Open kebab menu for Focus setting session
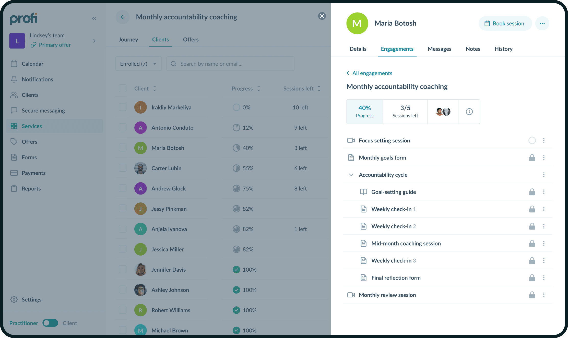This screenshot has width=568, height=338. [x=544, y=140]
